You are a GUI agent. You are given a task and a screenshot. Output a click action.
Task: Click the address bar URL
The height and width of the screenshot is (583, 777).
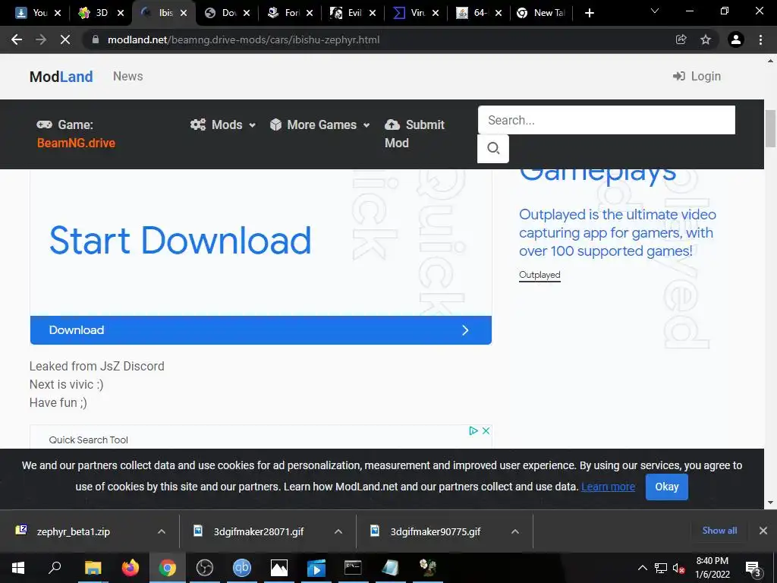(244, 39)
